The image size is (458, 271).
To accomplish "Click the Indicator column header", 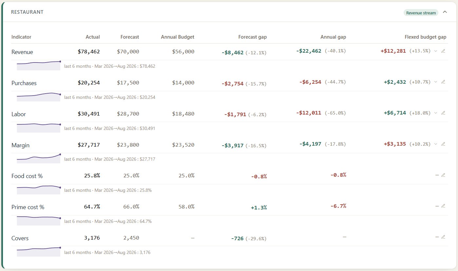I will point(21,37).
